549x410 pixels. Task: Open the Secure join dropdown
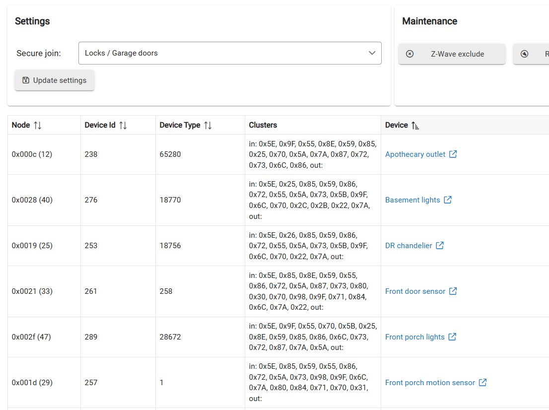coord(230,53)
